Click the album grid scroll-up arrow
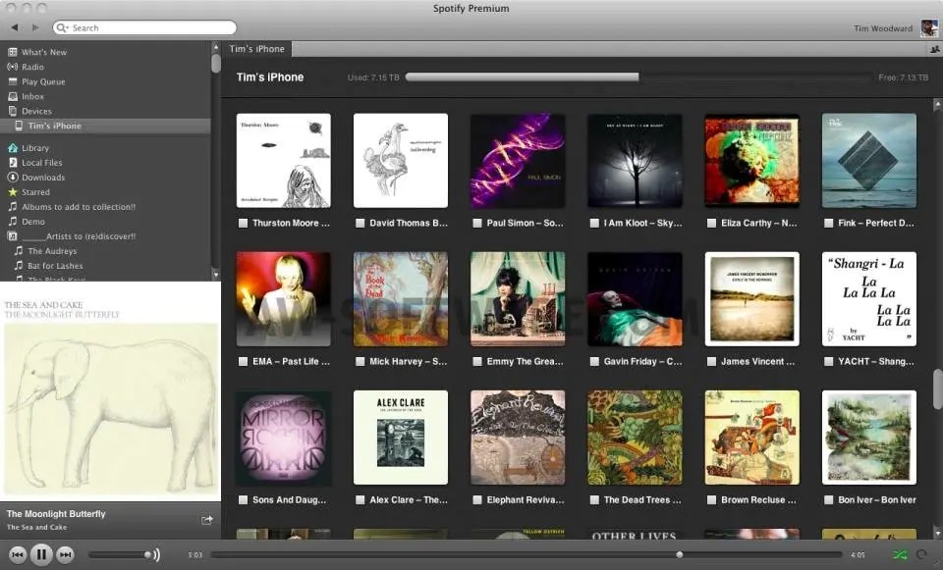Screen dimensions: 943x570 [x=937, y=105]
